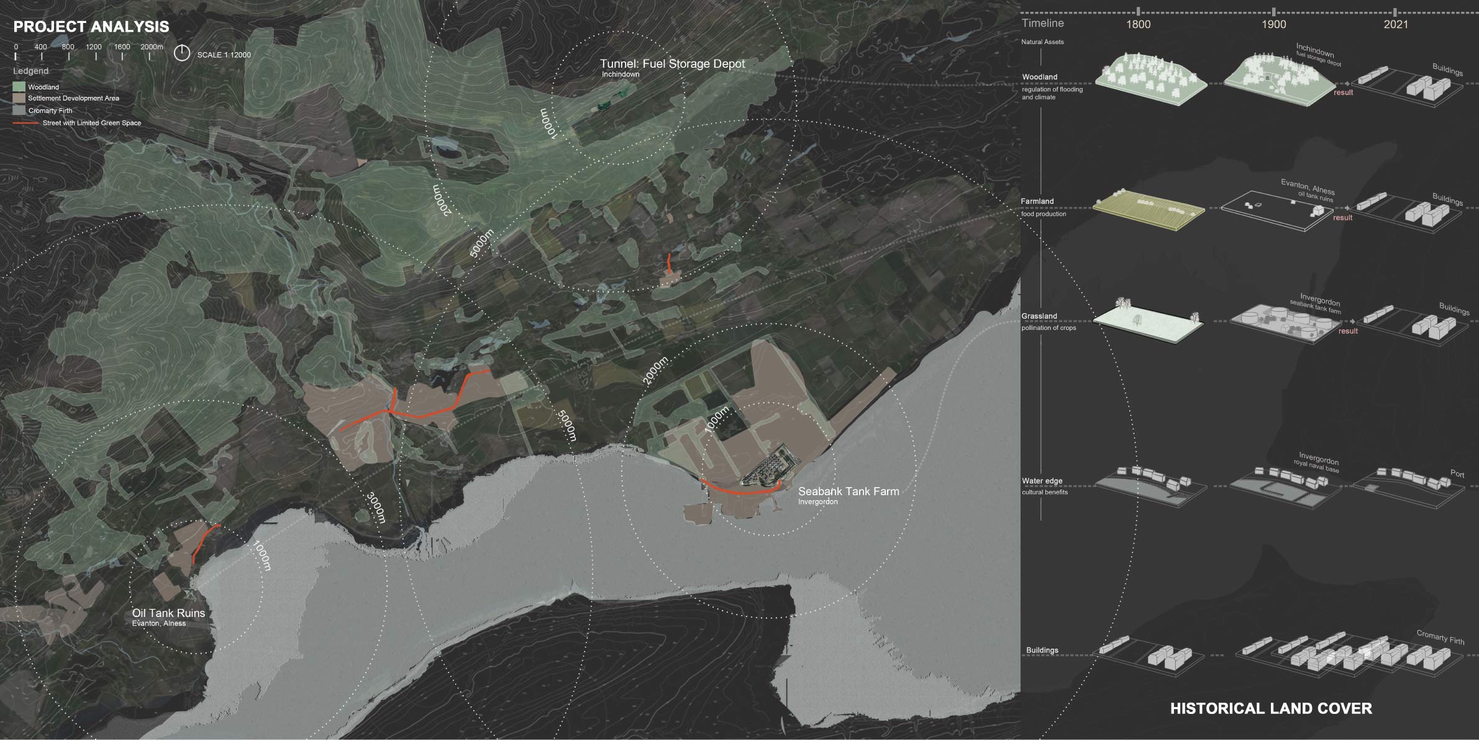Click the 'cultural benefits' caption
The width and height of the screenshot is (1479, 740).
pyautogui.click(x=1045, y=492)
